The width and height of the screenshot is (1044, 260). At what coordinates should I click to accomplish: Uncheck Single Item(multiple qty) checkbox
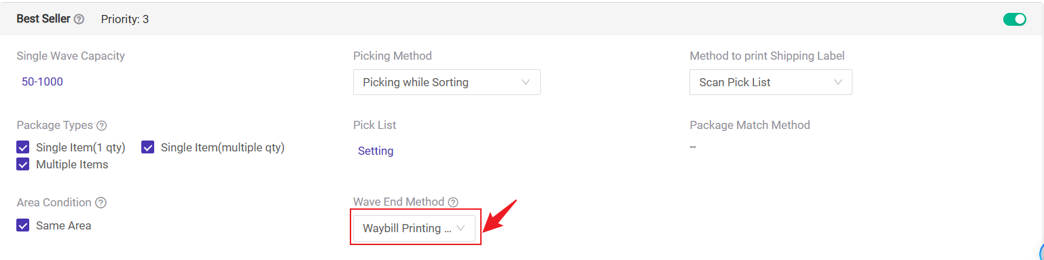[x=148, y=147]
